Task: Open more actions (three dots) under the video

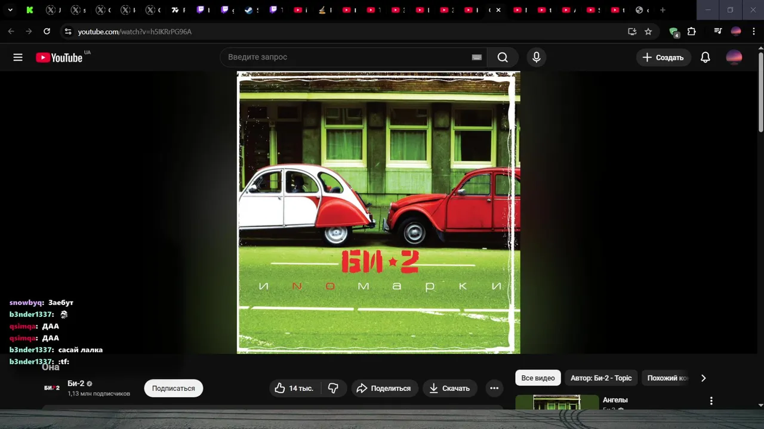Action: coord(494,388)
